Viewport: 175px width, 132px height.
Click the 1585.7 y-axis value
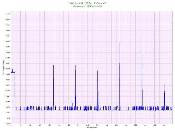(x=8, y=118)
